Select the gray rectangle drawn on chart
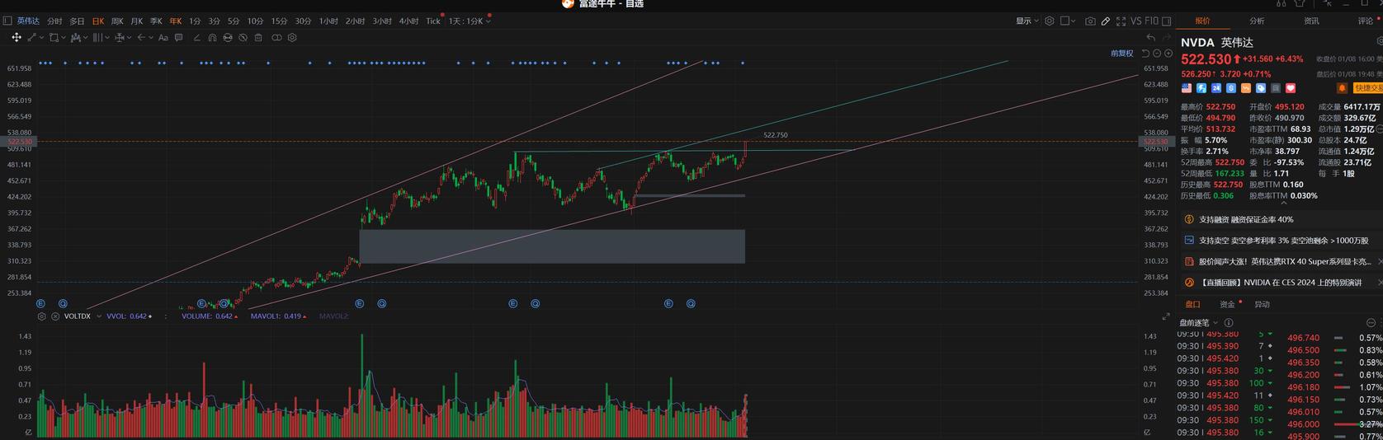The image size is (1383, 440). pyautogui.click(x=552, y=246)
